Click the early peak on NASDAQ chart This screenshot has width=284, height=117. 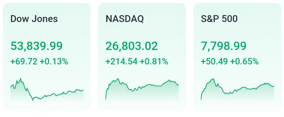118,79
